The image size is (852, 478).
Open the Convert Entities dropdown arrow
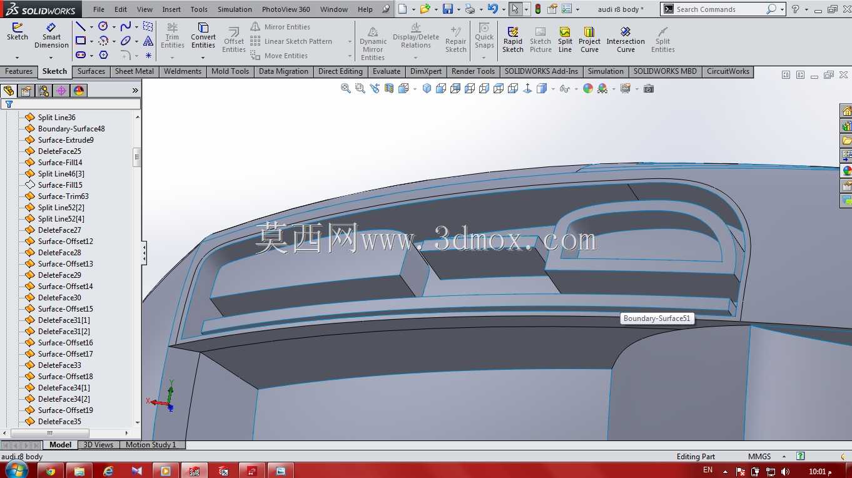[203, 58]
